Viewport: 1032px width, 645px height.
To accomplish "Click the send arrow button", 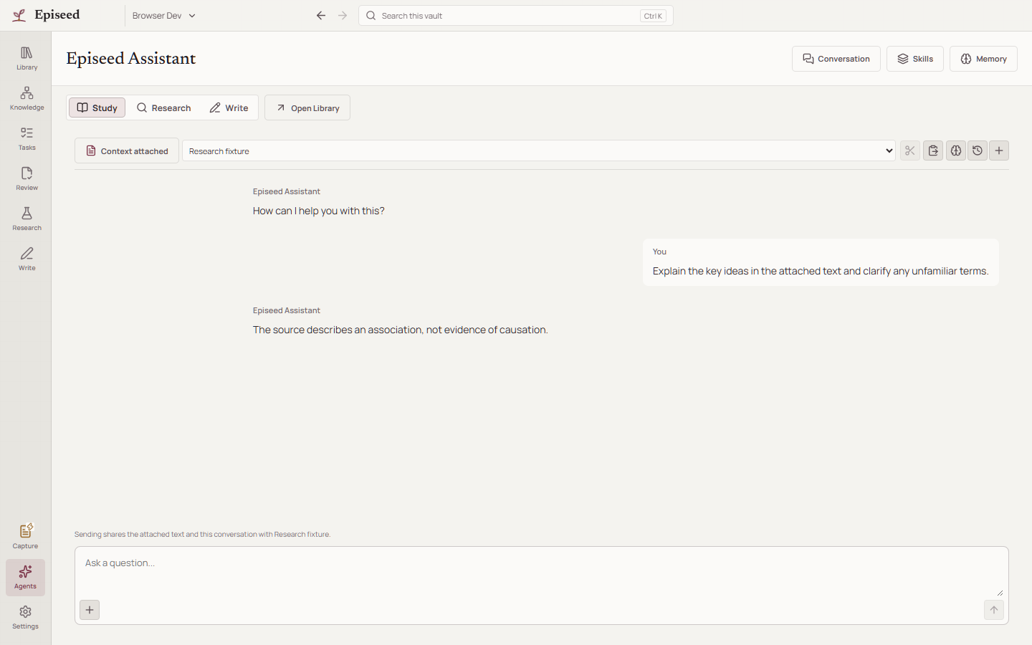I will [x=994, y=610].
